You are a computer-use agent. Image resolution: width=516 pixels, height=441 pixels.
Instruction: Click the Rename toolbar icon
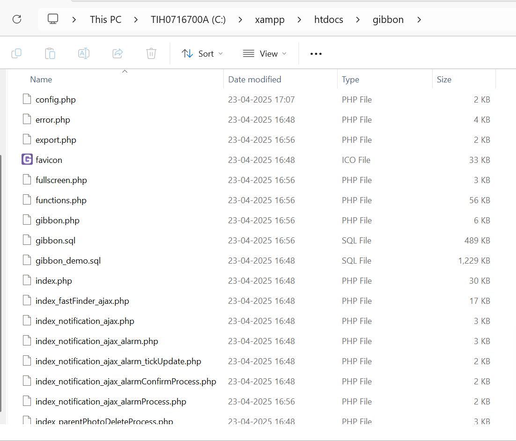point(84,53)
